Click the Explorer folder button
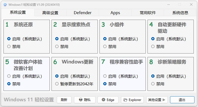Screen dimensions: 198x107 [x=132, y=100]
